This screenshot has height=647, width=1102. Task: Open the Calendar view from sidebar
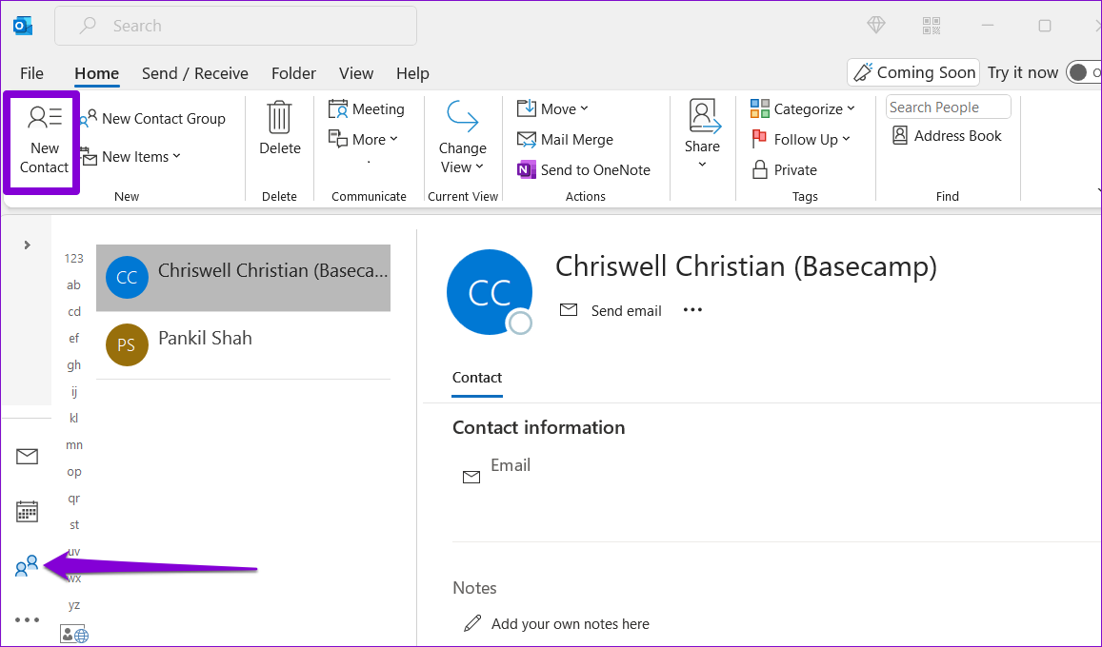pyautogui.click(x=27, y=511)
